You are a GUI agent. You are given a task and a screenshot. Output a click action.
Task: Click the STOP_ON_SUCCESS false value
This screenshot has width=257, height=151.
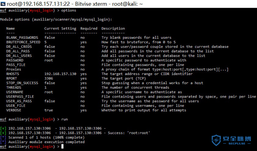[50, 83]
